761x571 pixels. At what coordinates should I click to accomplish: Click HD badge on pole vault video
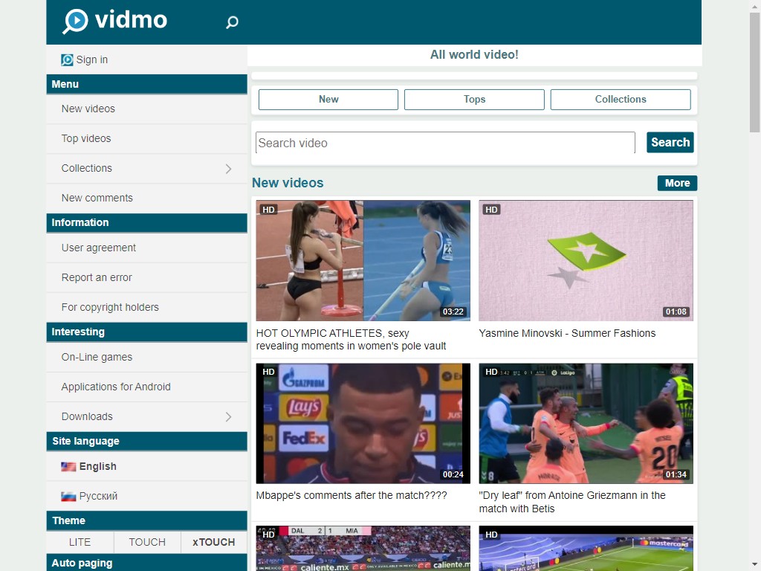269,210
